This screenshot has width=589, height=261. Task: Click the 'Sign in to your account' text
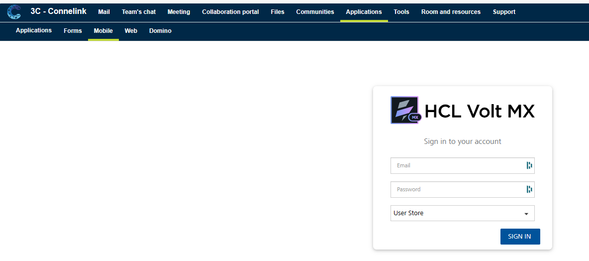pos(463,141)
